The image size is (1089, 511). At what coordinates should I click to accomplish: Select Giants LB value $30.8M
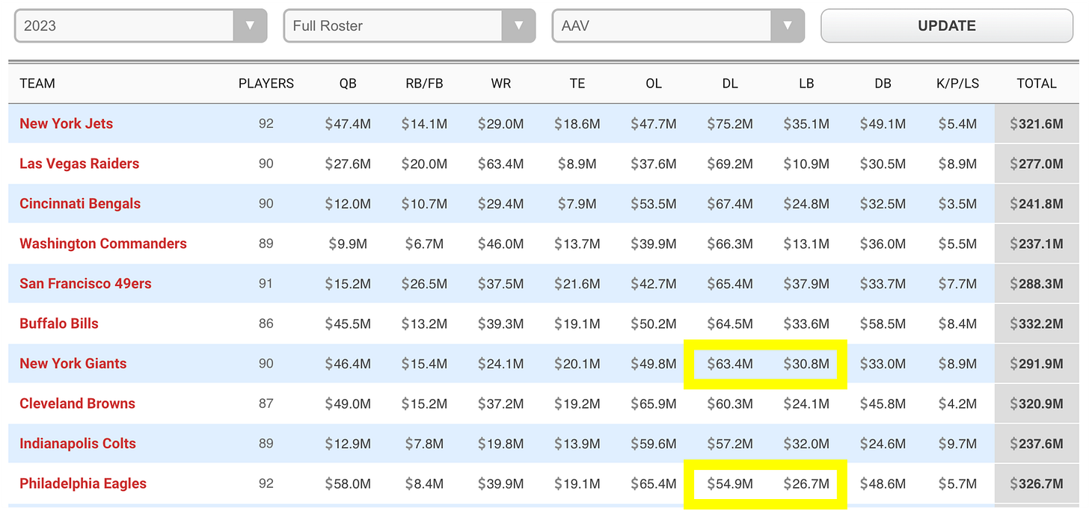(x=806, y=364)
